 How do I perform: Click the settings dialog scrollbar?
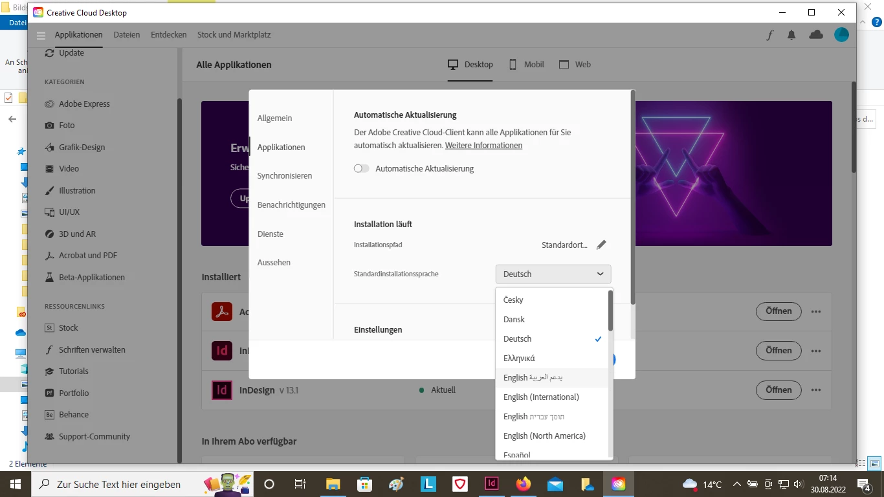632,197
